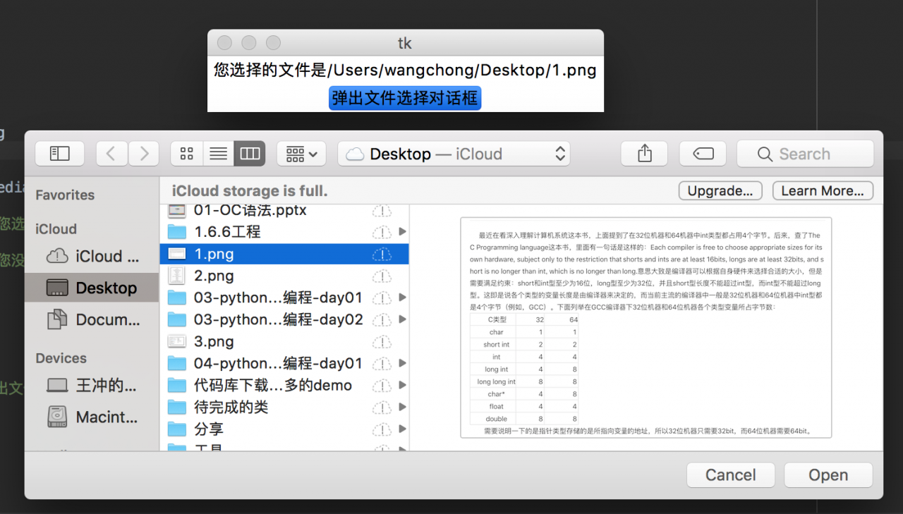Expand the 03-python...编程-day02 folder arrow
Viewport: 903px width, 514px height.
pos(402,319)
